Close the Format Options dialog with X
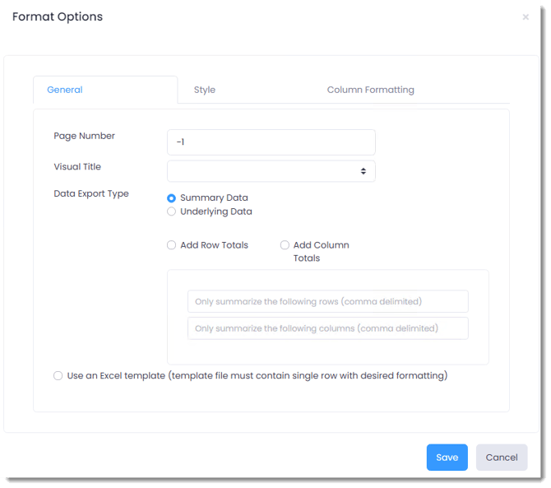 pos(526,17)
